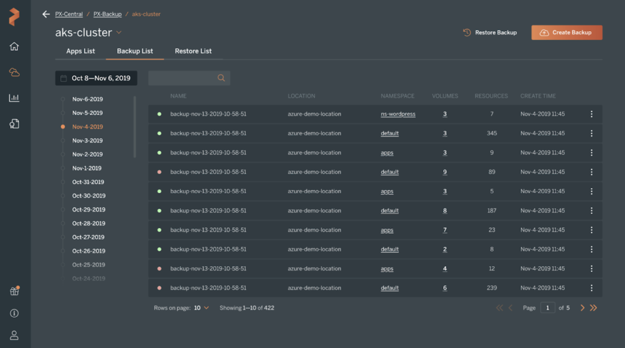Expand the aks-cluster name dropdown
625x348 pixels.
[x=119, y=32]
